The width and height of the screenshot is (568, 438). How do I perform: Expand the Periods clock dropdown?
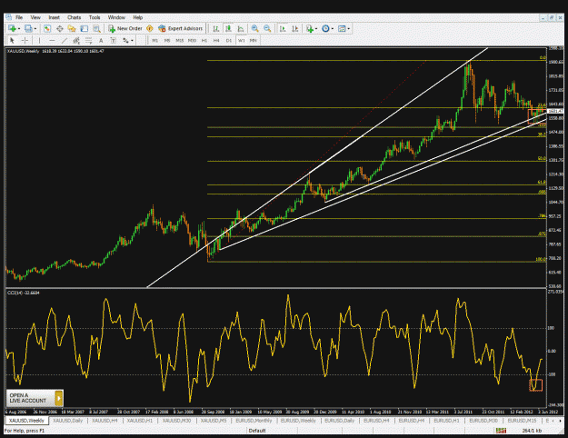pyautogui.click(x=333, y=28)
